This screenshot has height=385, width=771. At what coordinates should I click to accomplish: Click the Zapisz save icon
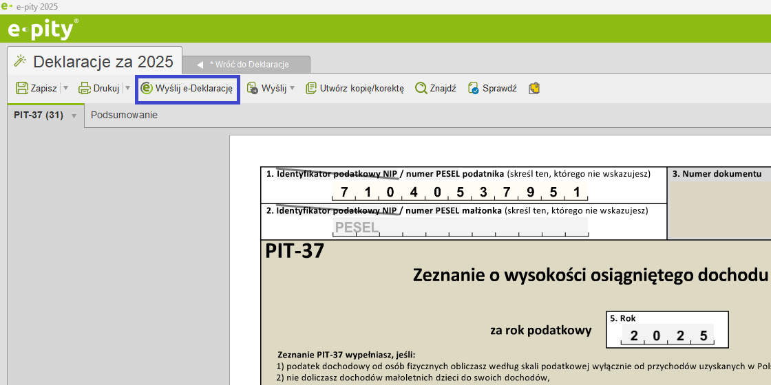pyautogui.click(x=22, y=88)
